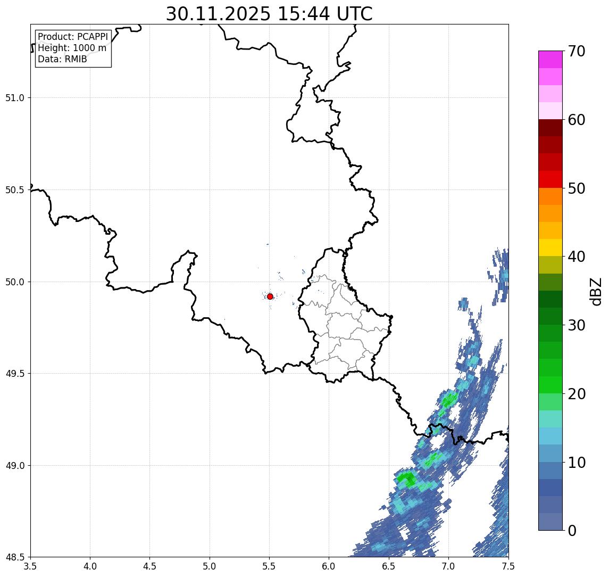Click colorbar tick label 40

click(x=577, y=257)
